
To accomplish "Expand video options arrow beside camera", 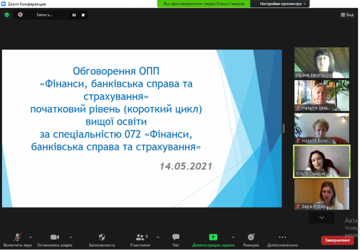I will click(x=71, y=237).
